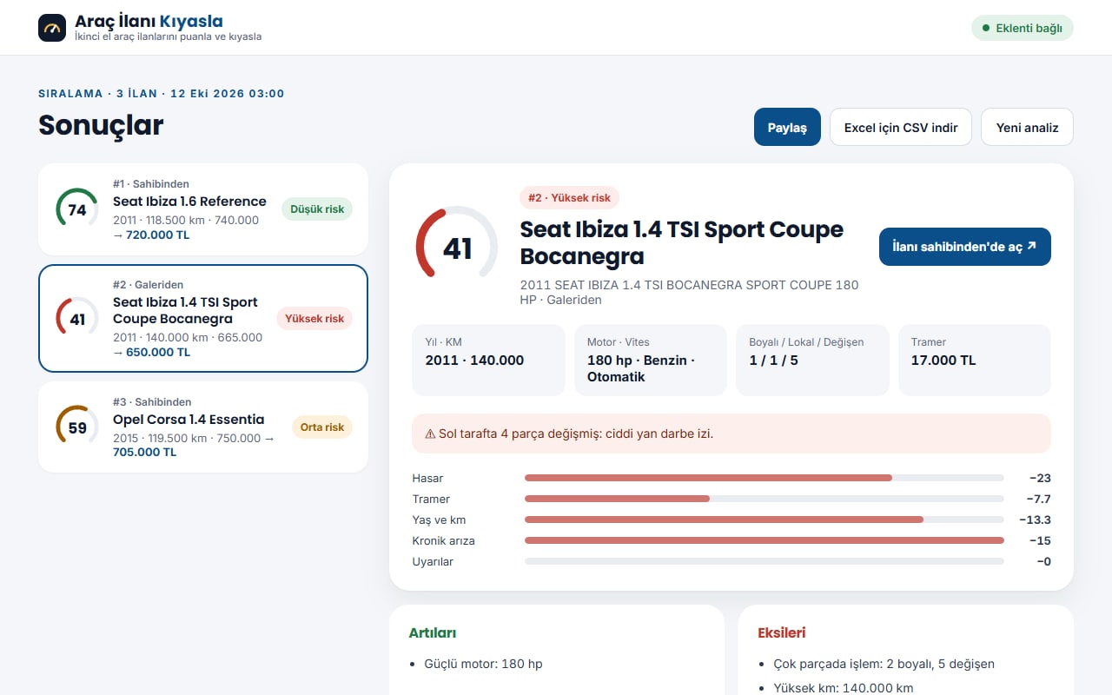Click the Paylaş button
Viewport: 1112px width, 695px height.
tap(787, 127)
